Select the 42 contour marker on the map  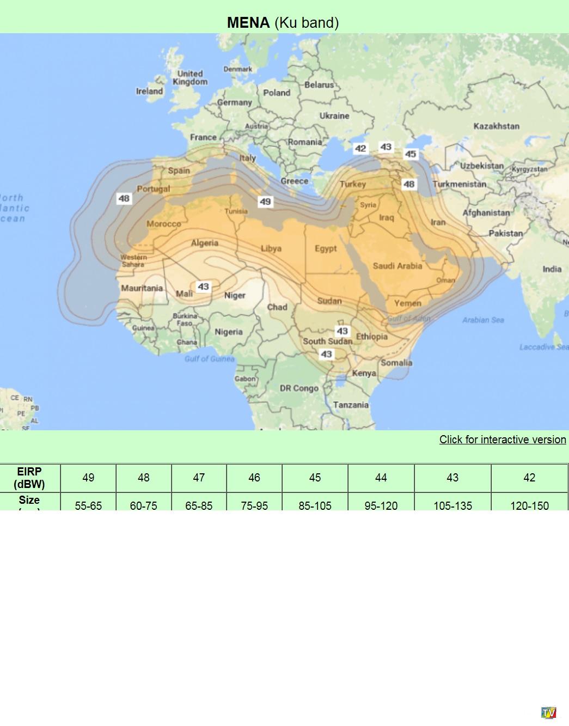click(360, 149)
